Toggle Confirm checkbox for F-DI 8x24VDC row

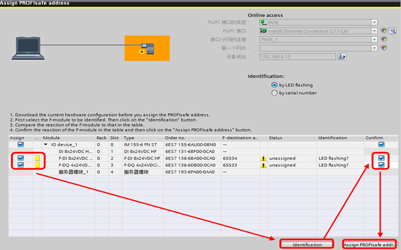(381, 158)
